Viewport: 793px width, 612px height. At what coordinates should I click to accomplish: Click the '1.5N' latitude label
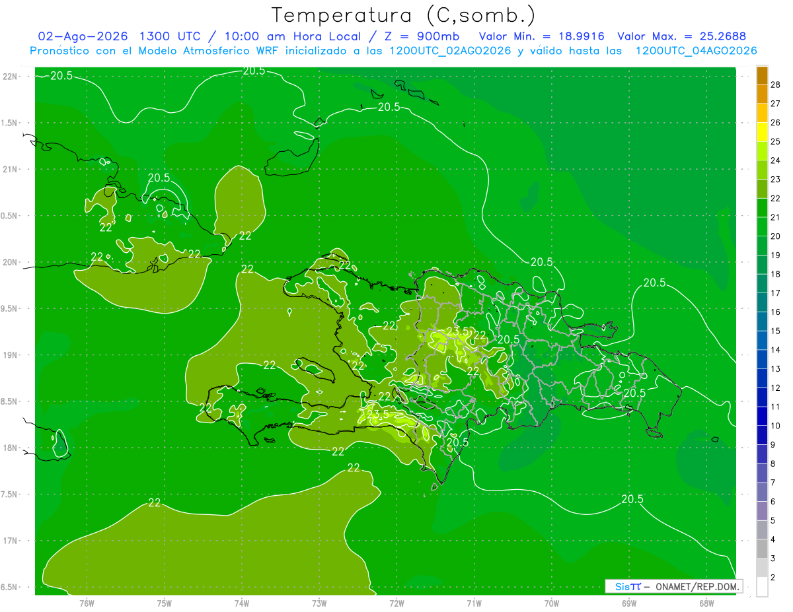tap(11, 123)
